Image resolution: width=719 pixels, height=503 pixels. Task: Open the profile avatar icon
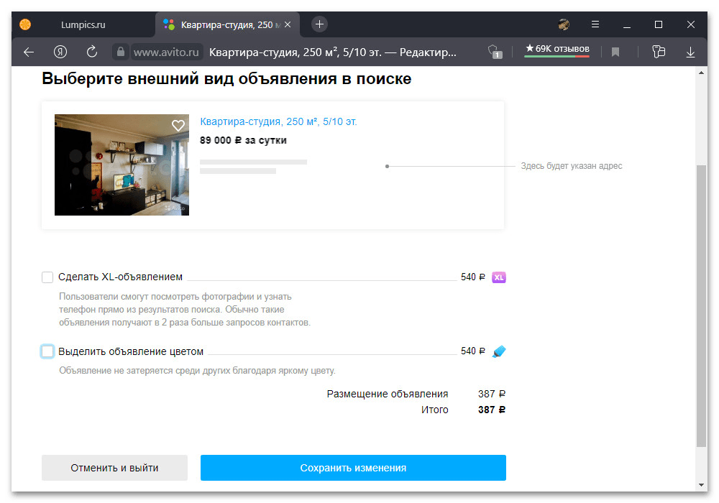564,24
